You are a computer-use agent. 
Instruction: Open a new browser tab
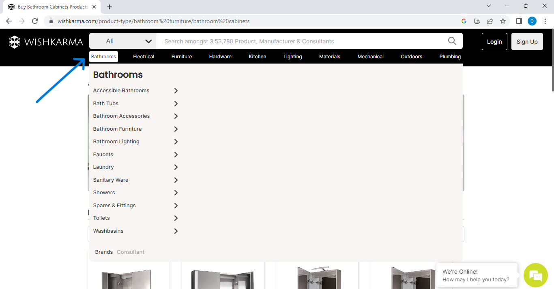pos(110,7)
